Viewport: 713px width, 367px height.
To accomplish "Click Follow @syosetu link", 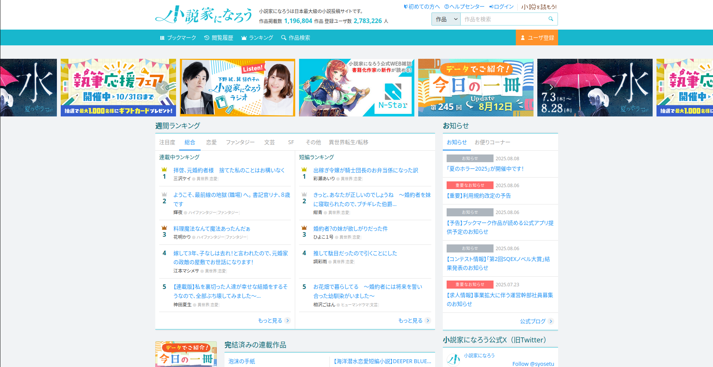I will pos(533,364).
